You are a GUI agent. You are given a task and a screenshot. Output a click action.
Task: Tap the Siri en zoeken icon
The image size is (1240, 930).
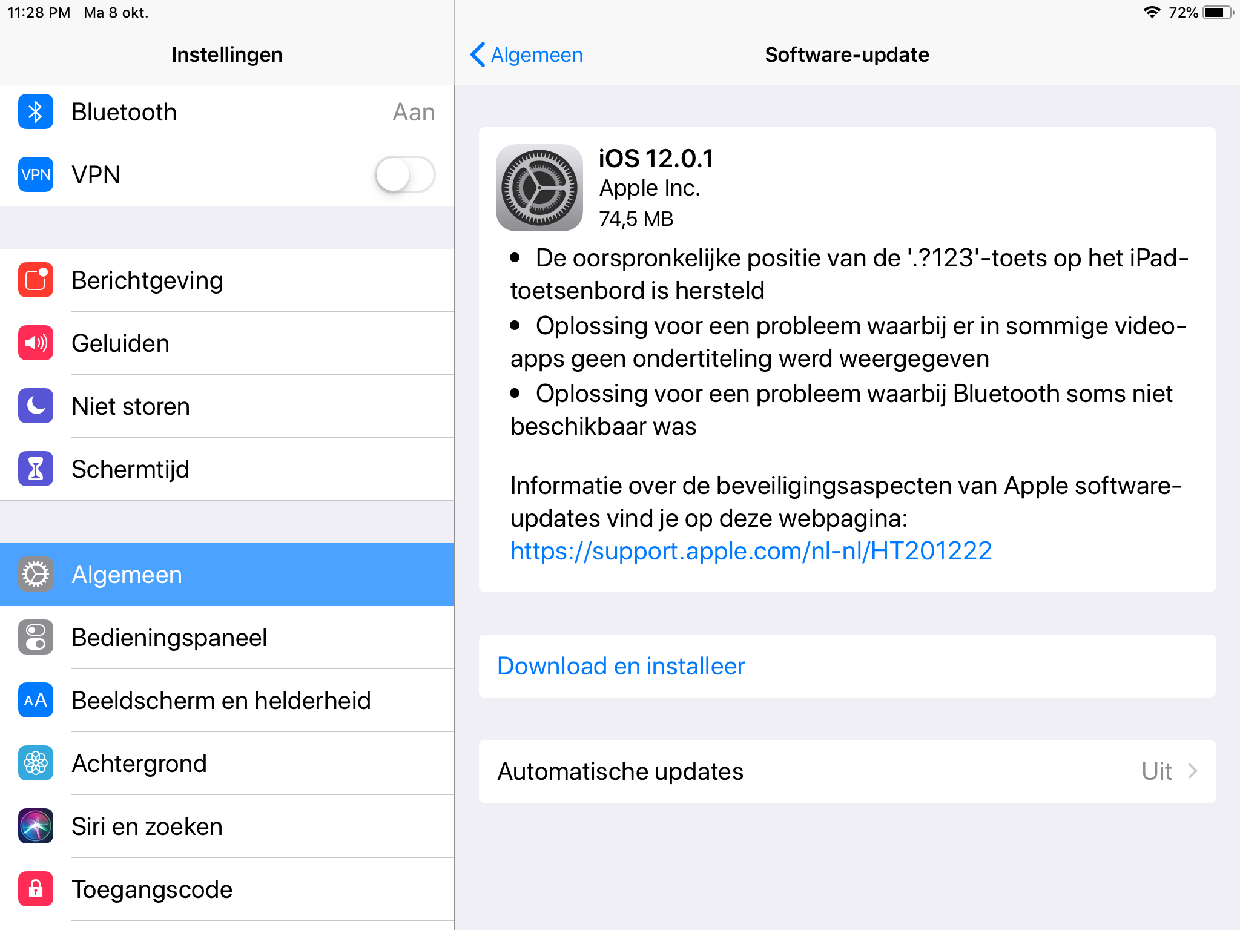tap(36, 826)
